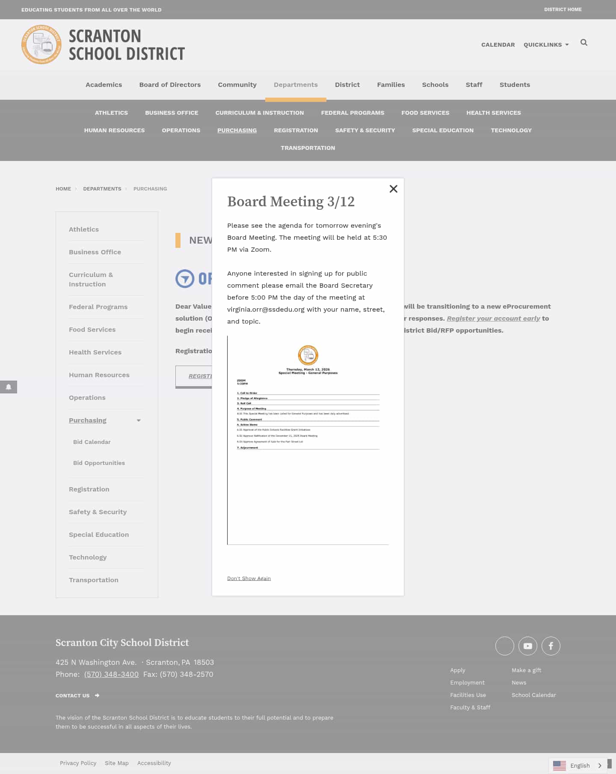Click the arrow beside Contact Us
The width and height of the screenshot is (616, 774).
[x=97, y=695]
